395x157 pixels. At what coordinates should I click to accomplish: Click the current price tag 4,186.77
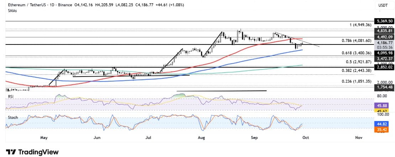click(383, 42)
